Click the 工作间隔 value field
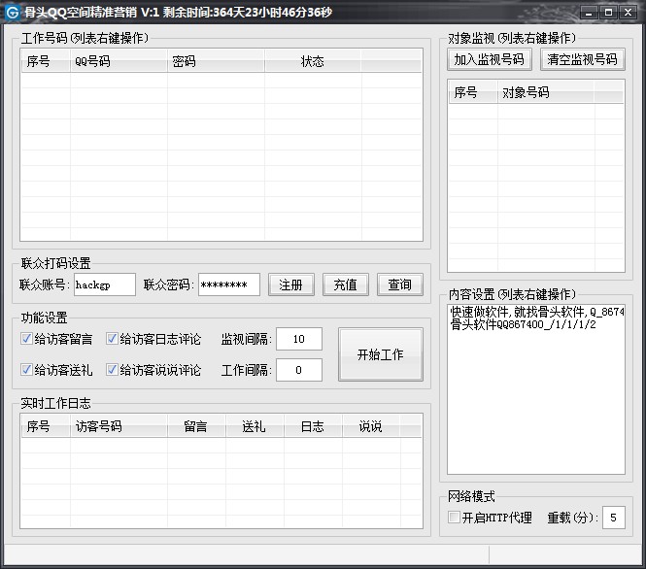 point(299,370)
